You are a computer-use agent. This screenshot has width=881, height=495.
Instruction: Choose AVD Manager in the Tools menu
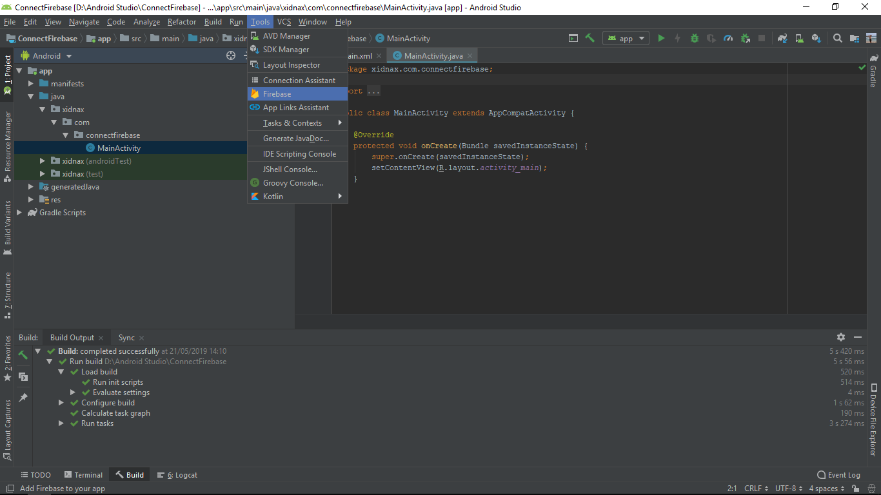click(x=297, y=36)
